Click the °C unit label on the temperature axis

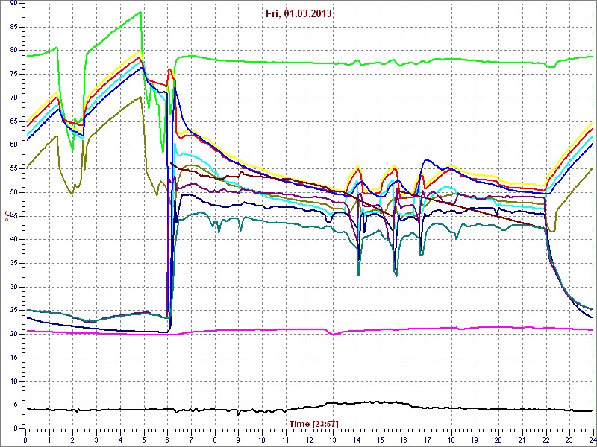(7, 215)
